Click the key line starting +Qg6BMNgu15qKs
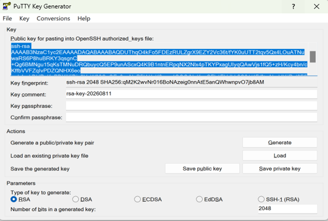The image size is (328, 221). (159, 65)
